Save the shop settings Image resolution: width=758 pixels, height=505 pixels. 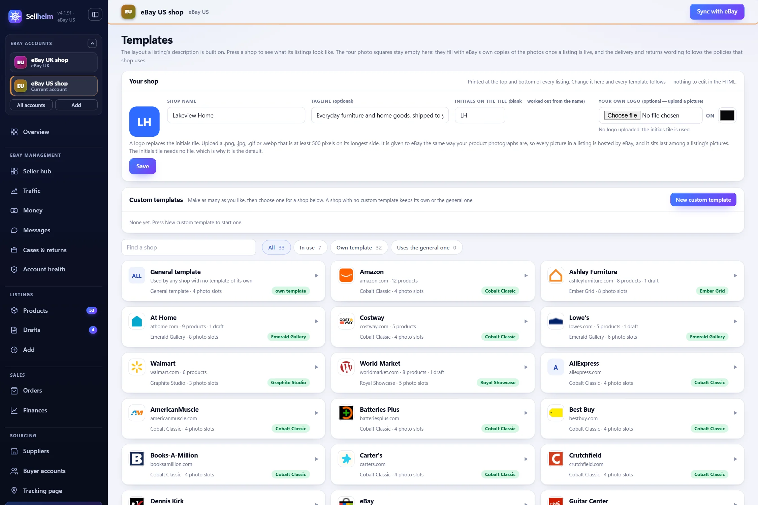click(x=143, y=166)
